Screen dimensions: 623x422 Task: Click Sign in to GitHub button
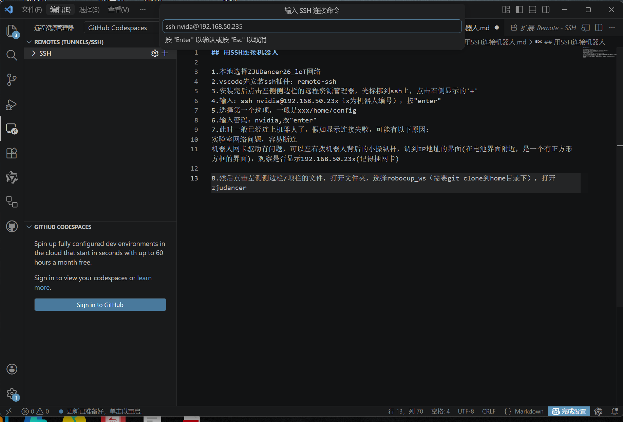pos(100,305)
